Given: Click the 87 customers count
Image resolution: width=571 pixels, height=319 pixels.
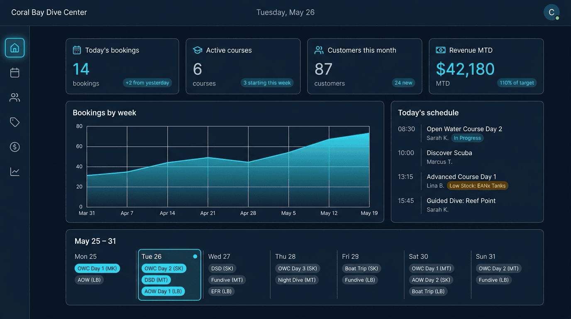Looking at the screenshot, I should [323, 69].
